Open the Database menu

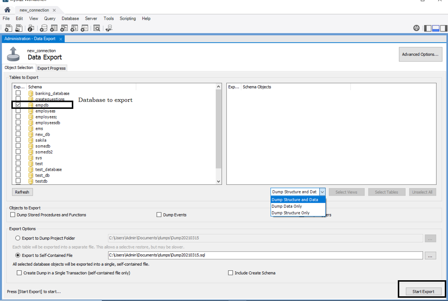(70, 19)
